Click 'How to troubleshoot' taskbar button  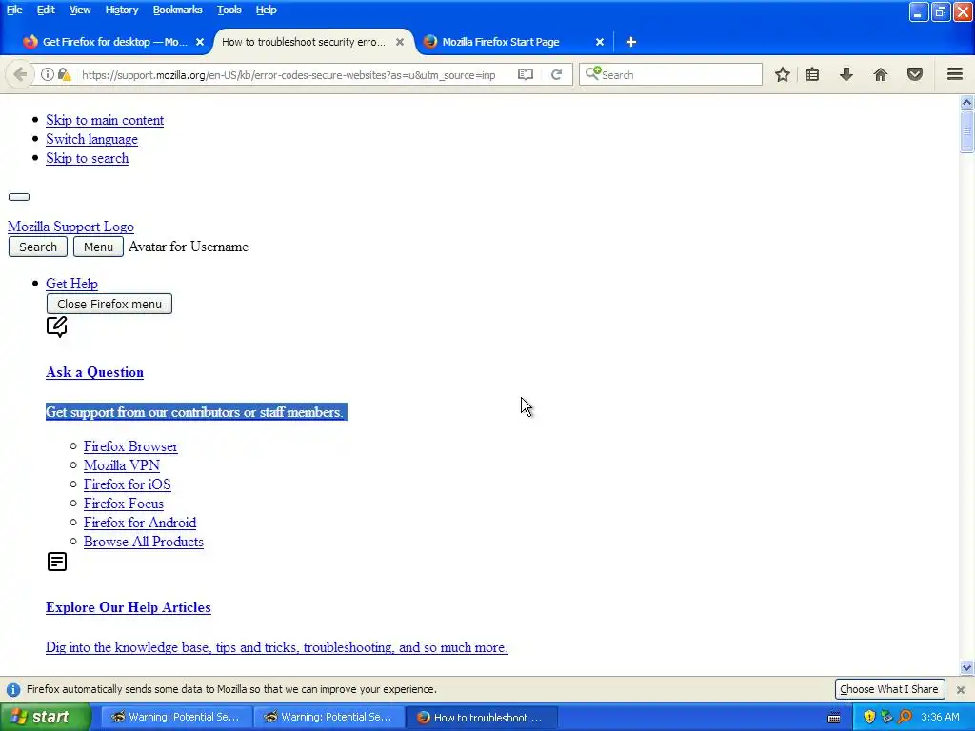482,718
